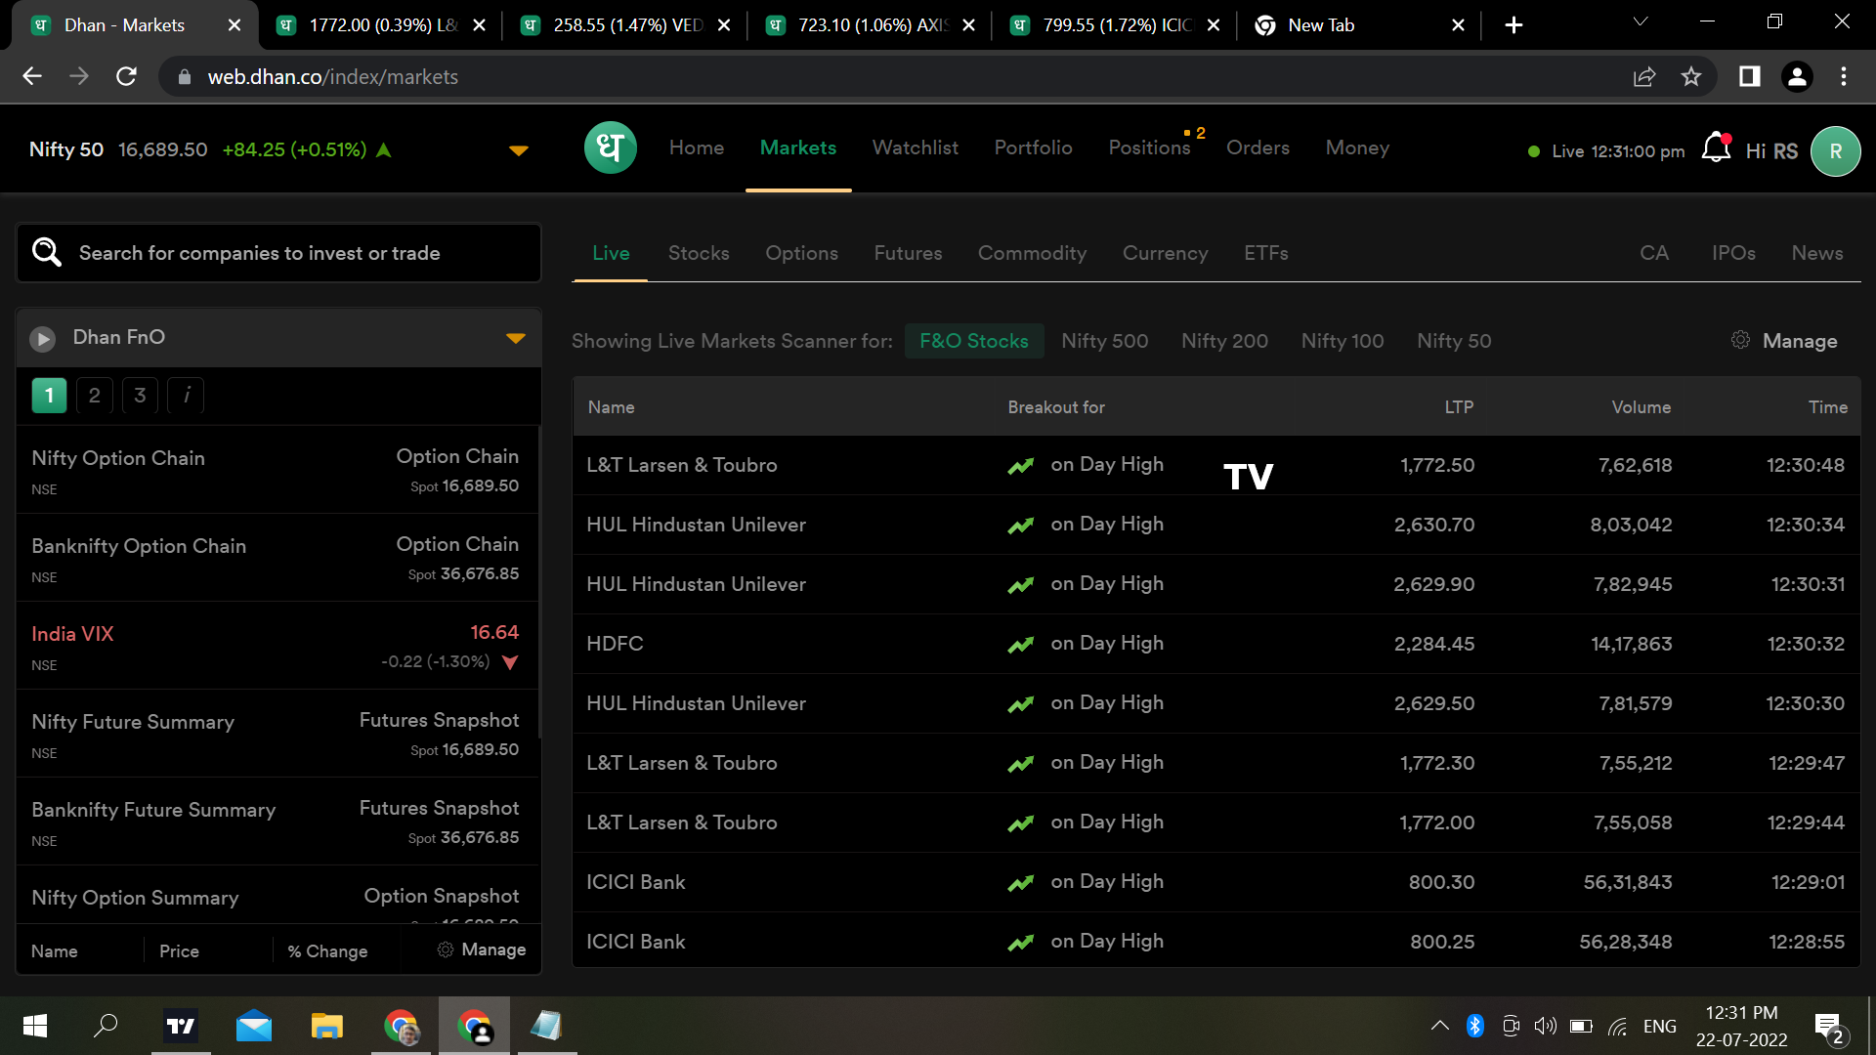
Task: Open the Money page
Action: 1357,148
